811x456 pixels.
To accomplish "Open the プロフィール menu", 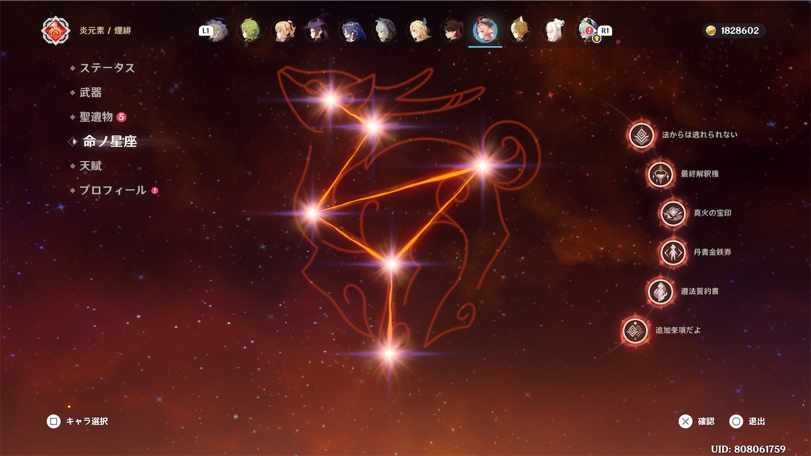I will [113, 190].
